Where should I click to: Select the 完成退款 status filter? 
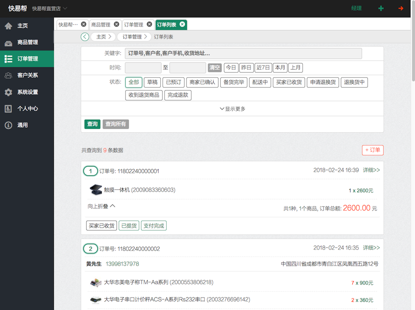pyautogui.click(x=178, y=95)
